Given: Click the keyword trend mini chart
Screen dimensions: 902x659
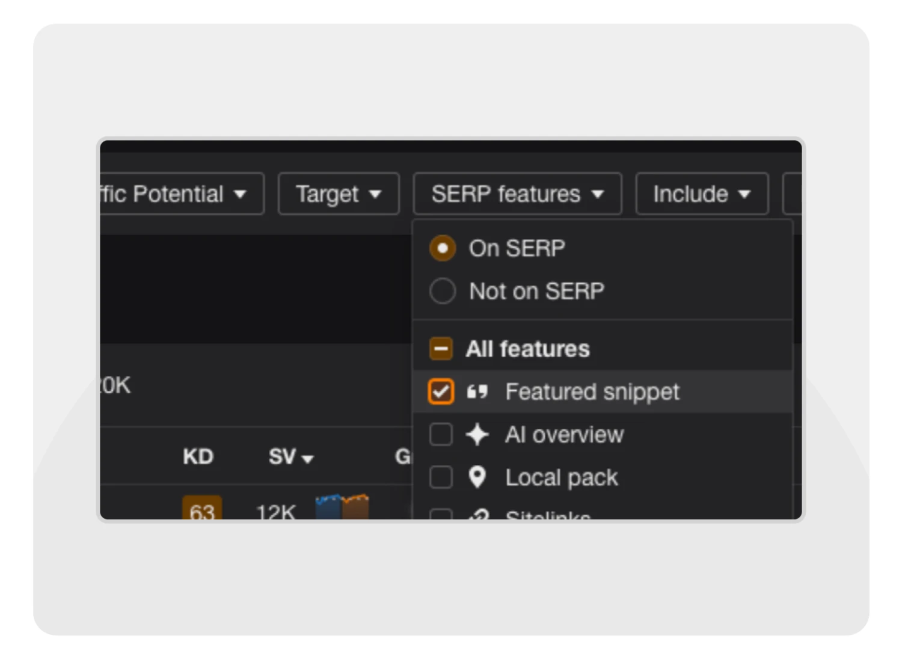Looking at the screenshot, I should [x=342, y=508].
